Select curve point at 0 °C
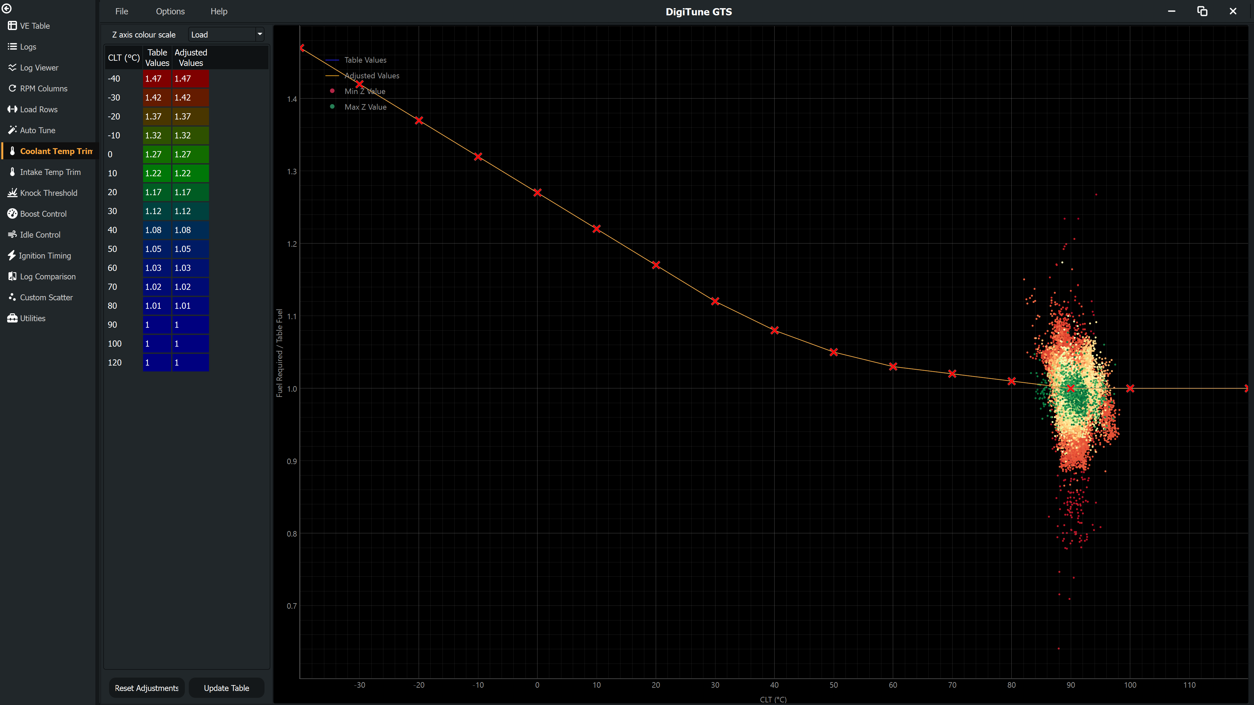The height and width of the screenshot is (705, 1254). (537, 193)
